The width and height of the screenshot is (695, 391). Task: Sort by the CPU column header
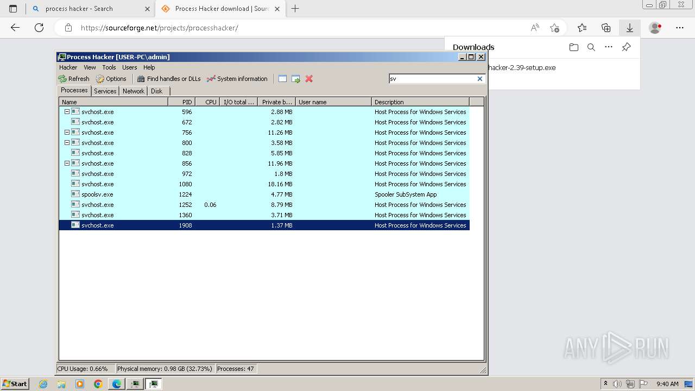(x=207, y=102)
